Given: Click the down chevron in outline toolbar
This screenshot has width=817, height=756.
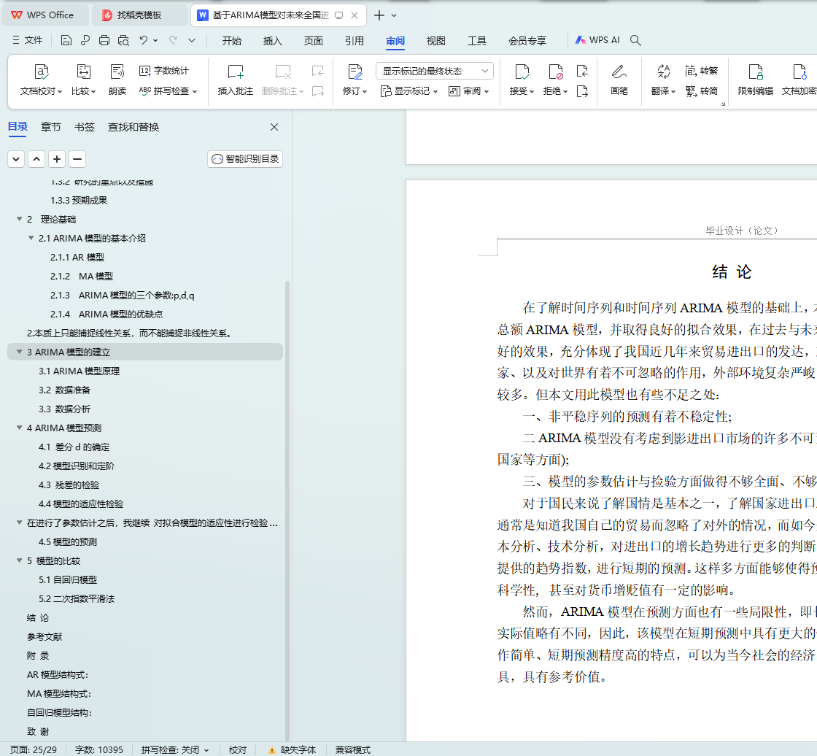Looking at the screenshot, I should (16, 159).
